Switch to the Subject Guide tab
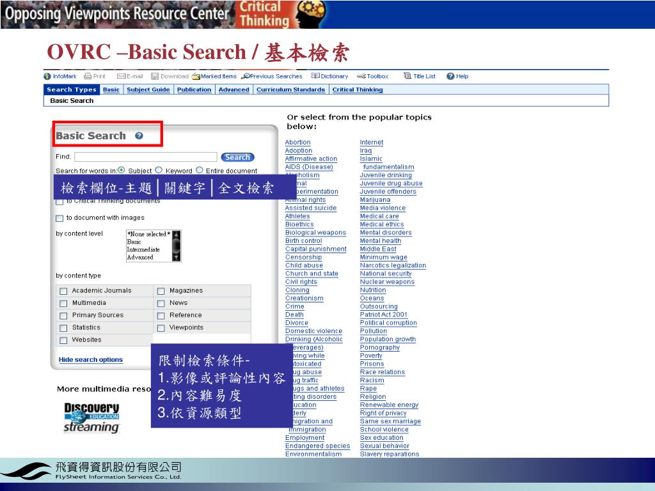This screenshot has height=491, width=655. (148, 90)
